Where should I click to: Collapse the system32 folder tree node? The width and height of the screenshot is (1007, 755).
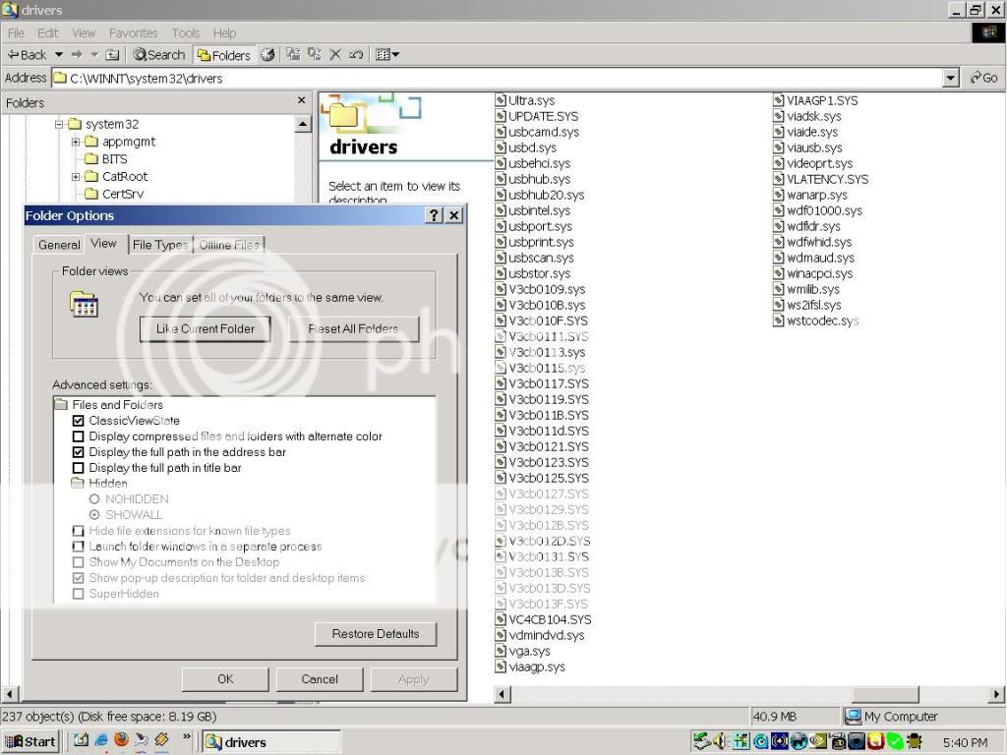pos(59,124)
